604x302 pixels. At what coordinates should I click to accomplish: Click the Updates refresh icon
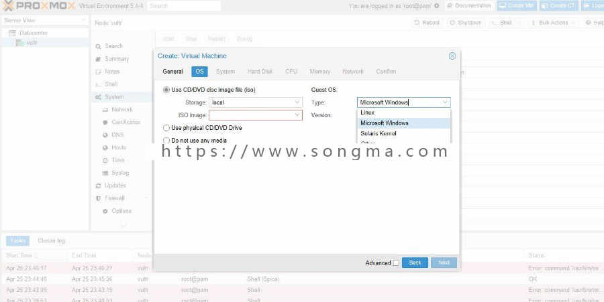(98, 186)
